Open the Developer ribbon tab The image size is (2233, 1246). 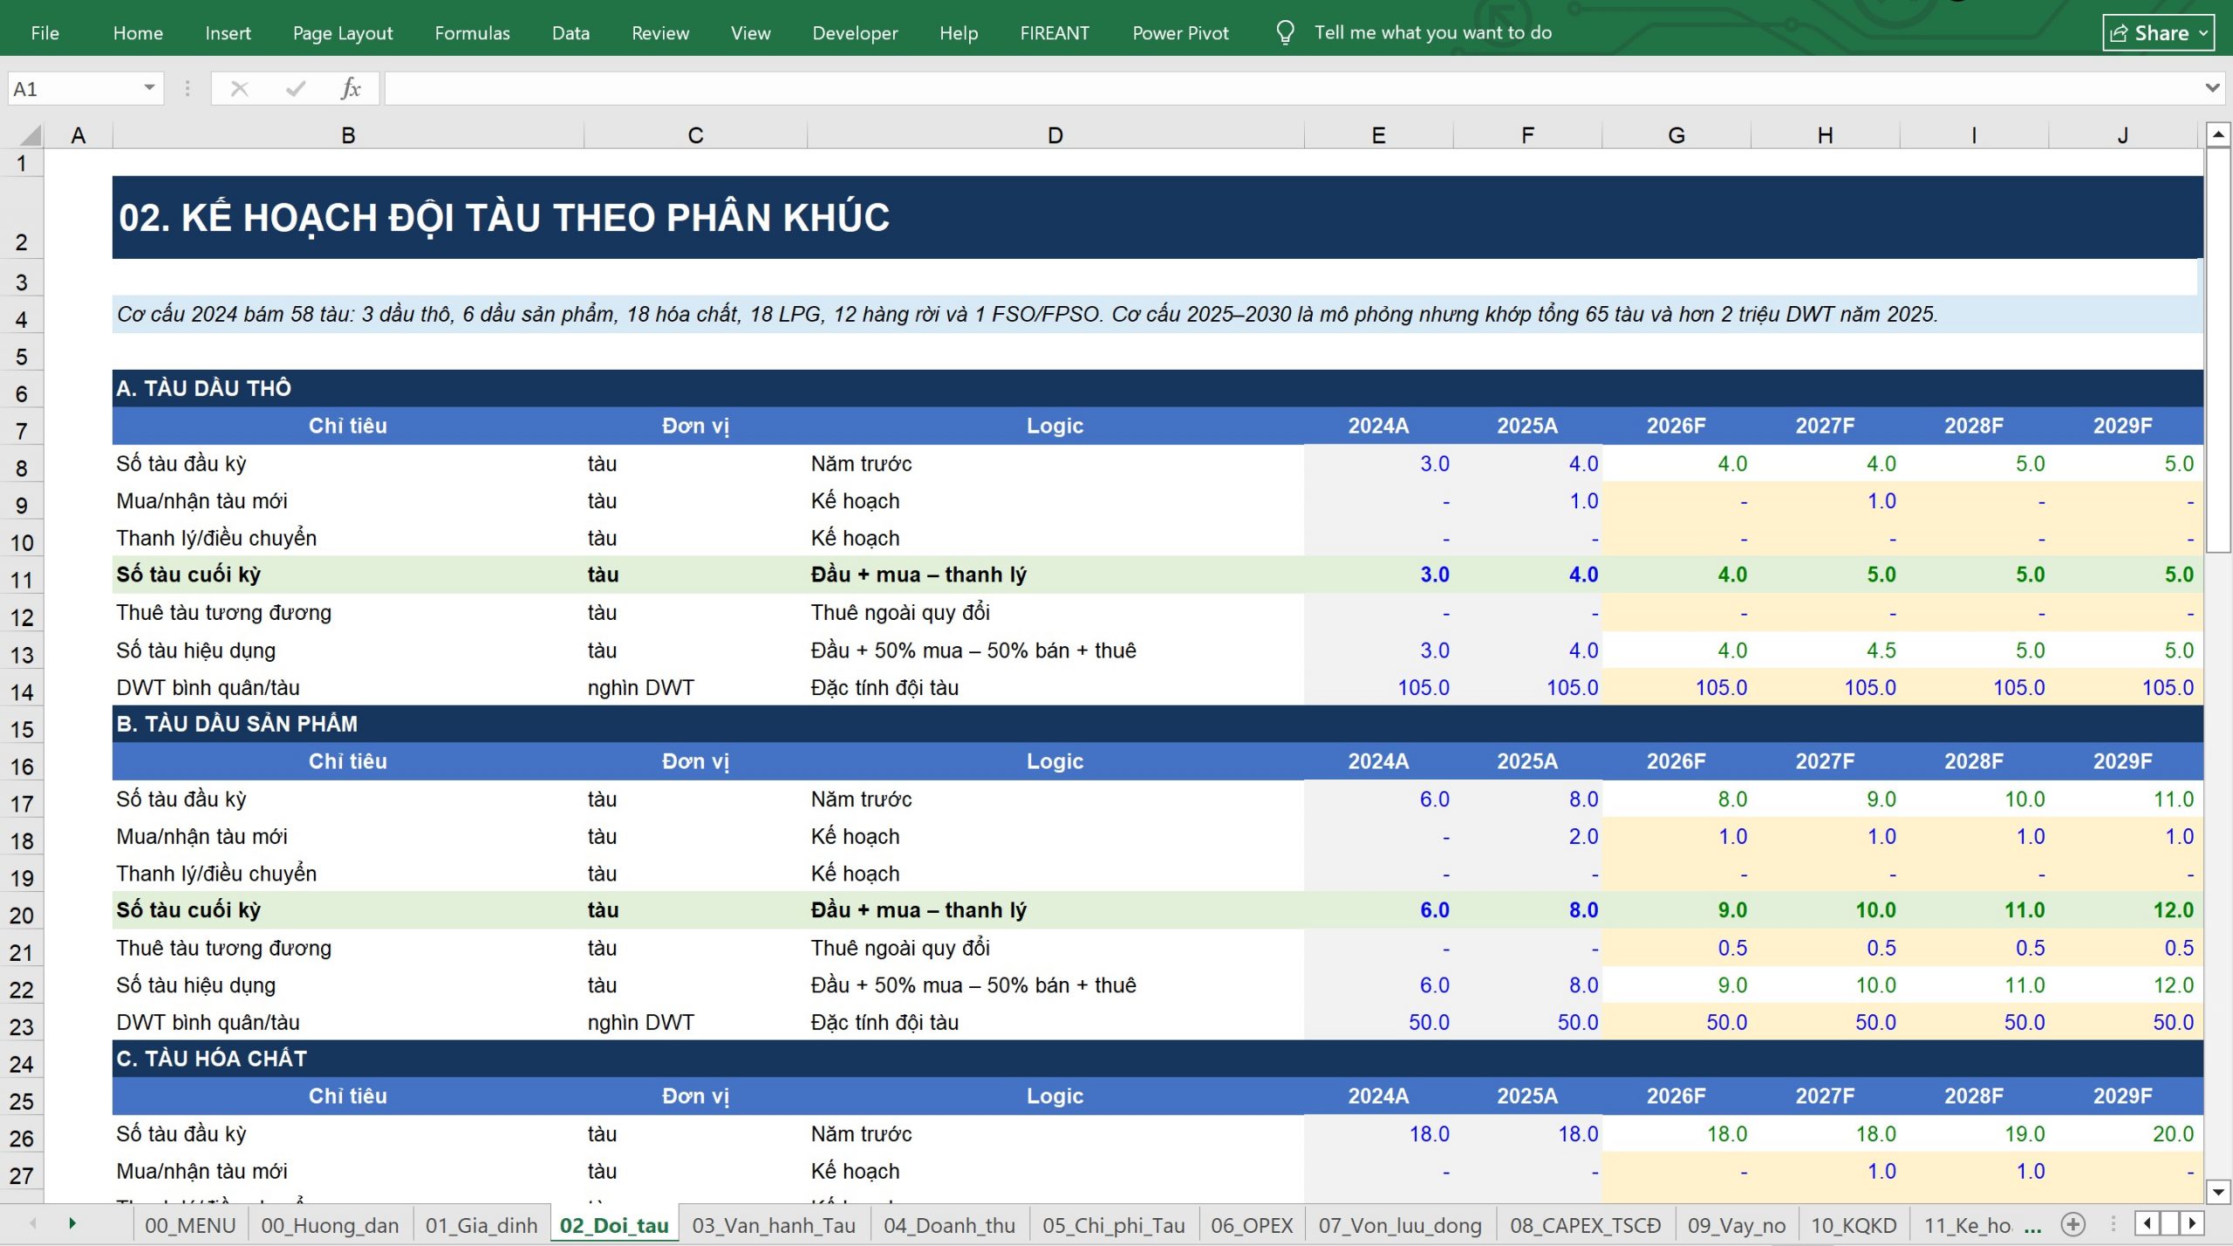point(855,33)
